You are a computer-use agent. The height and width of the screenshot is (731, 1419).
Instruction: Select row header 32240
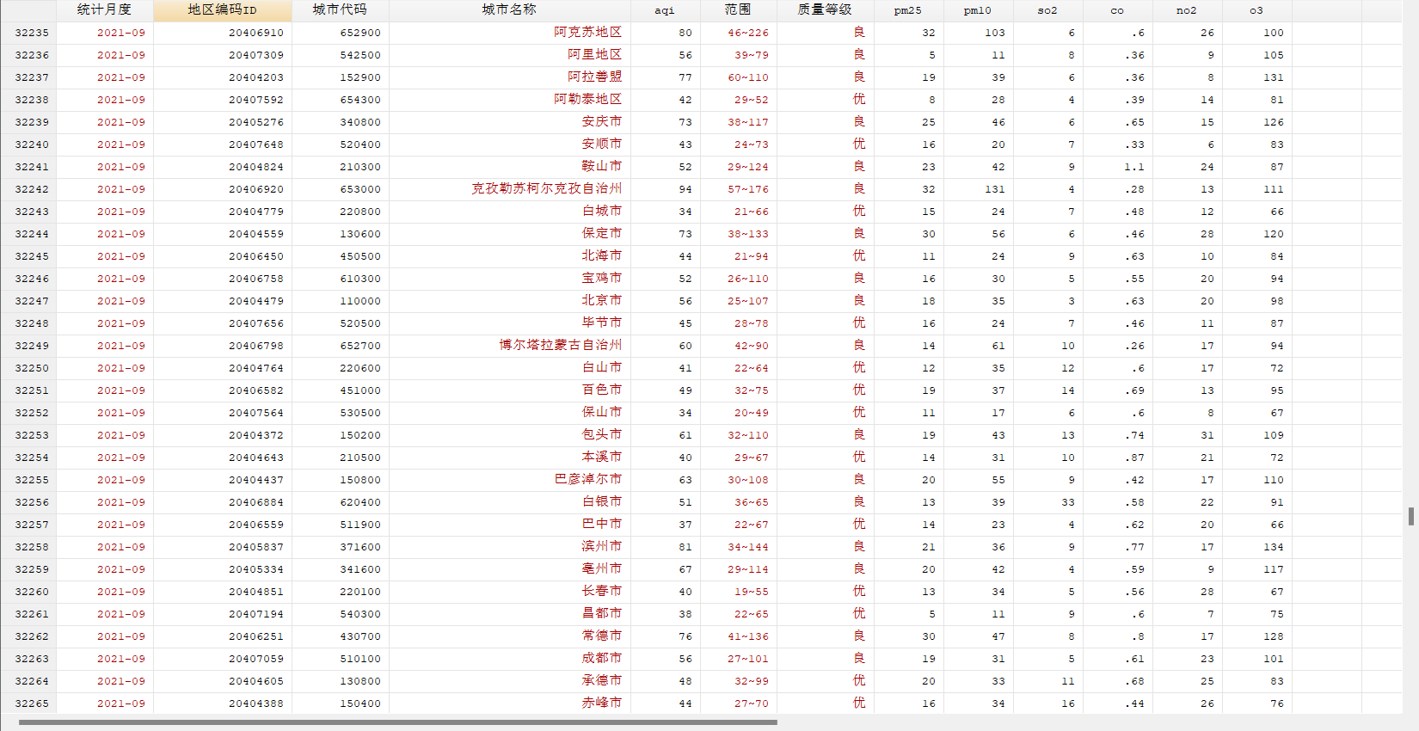coord(28,144)
